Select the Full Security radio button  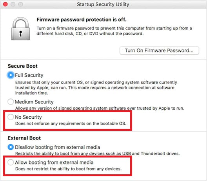click(11, 75)
